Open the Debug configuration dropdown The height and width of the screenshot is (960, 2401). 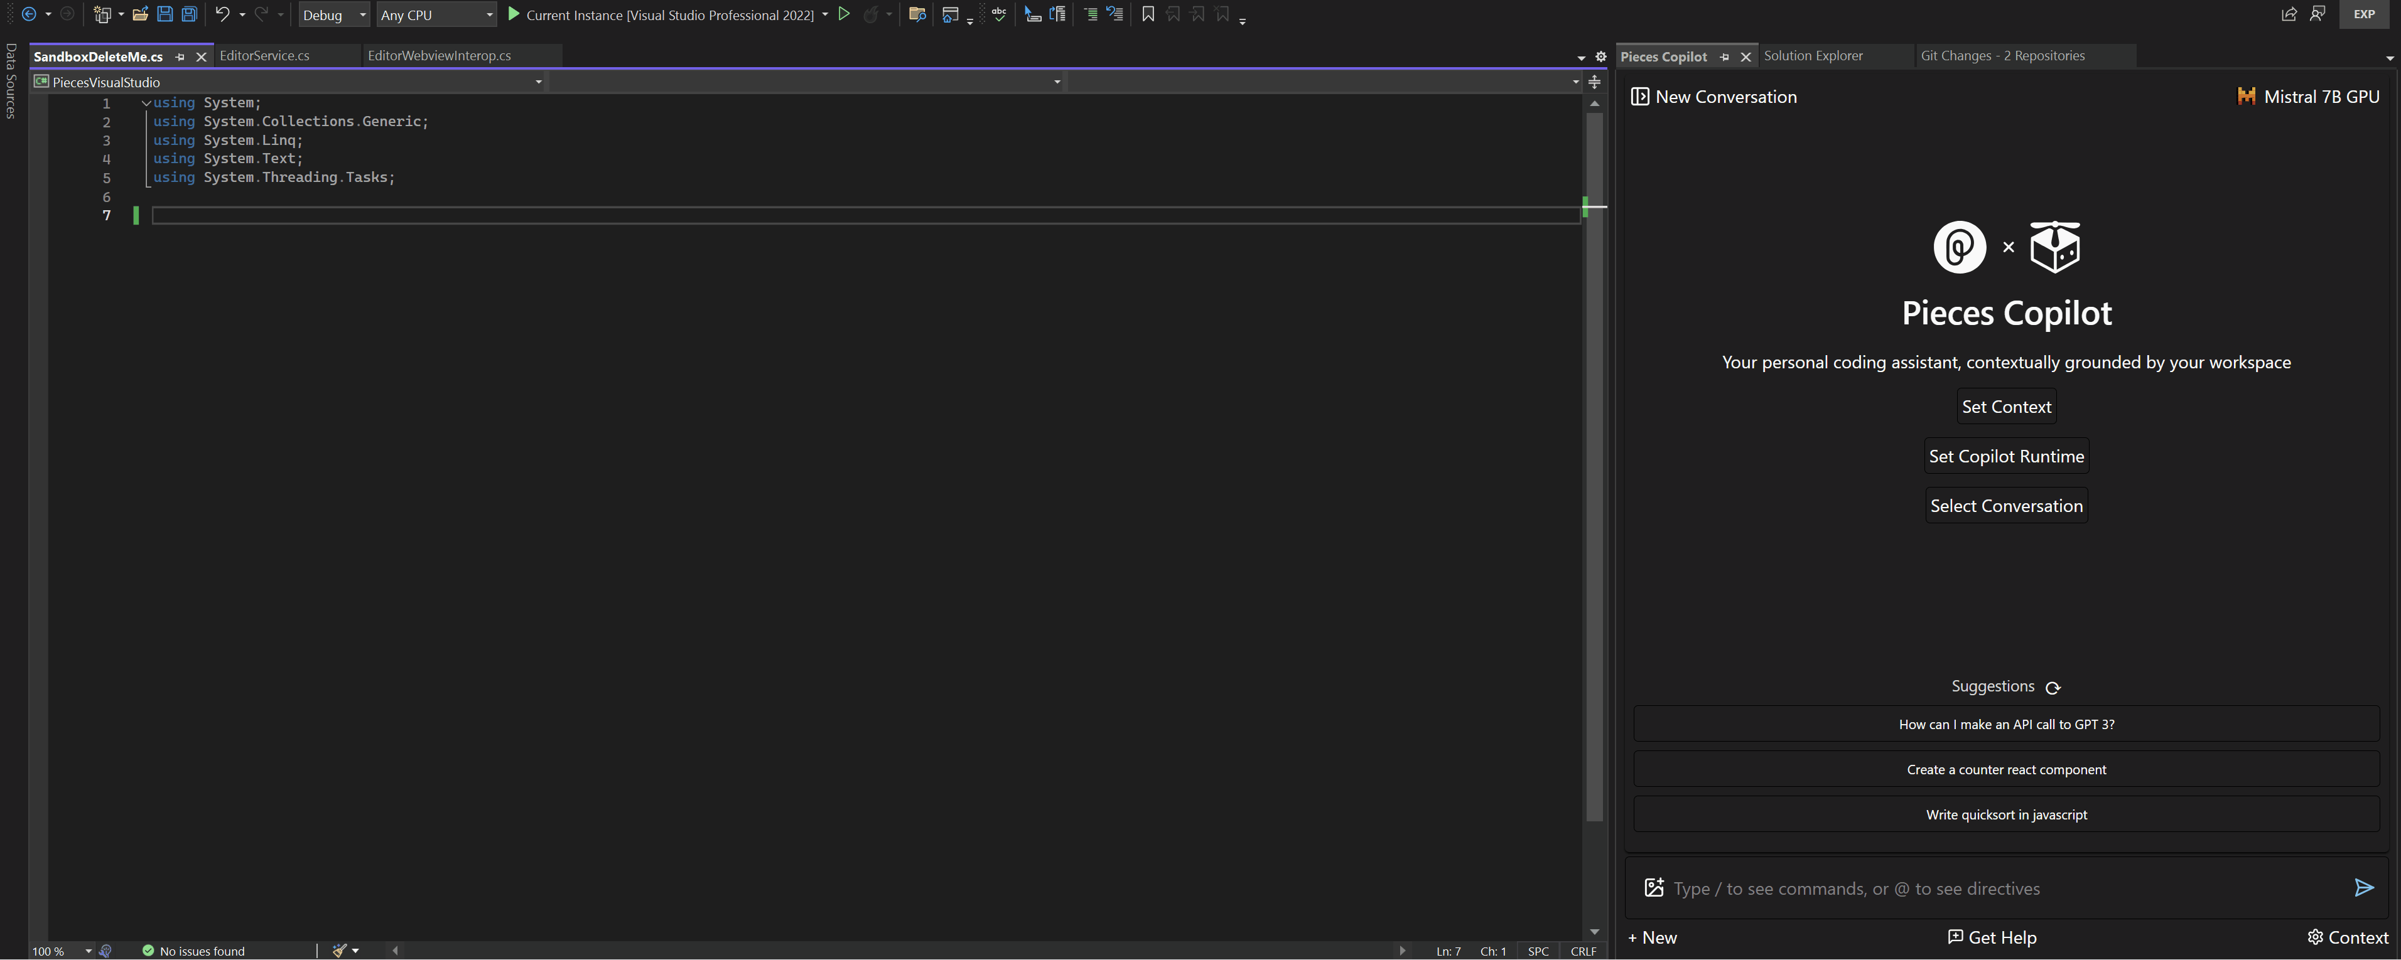pos(333,15)
